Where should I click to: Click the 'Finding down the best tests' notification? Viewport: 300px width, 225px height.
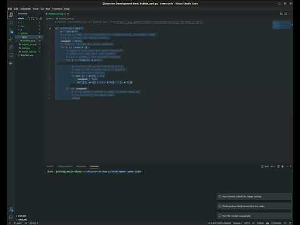pyautogui.click(x=254, y=206)
